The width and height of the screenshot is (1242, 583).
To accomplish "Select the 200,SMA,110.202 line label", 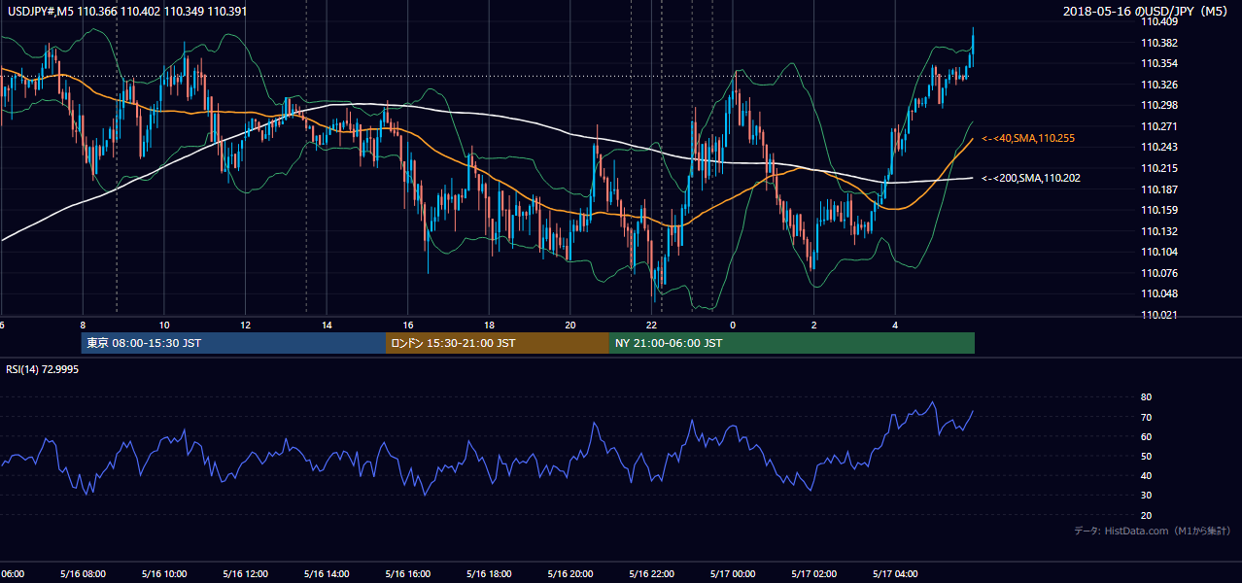I will pyautogui.click(x=1031, y=178).
